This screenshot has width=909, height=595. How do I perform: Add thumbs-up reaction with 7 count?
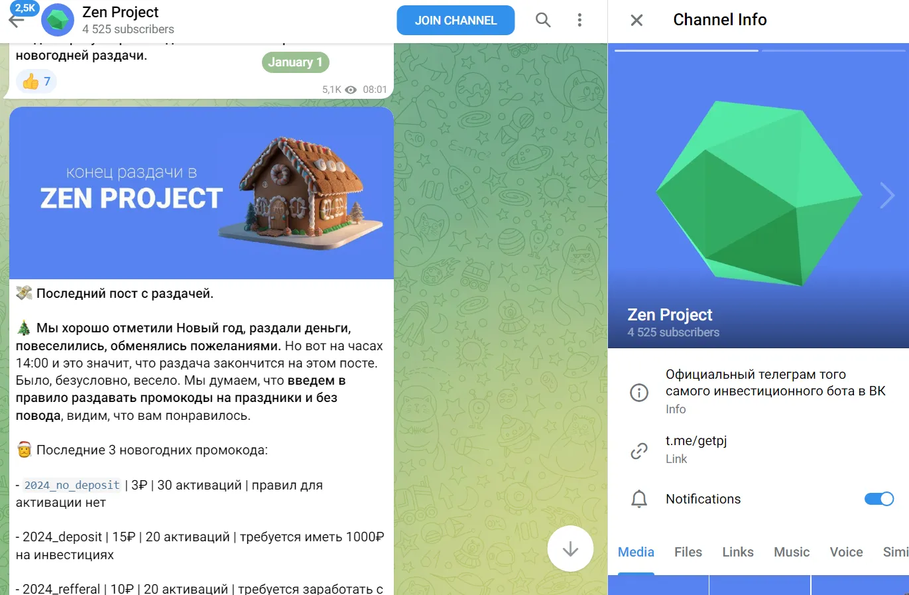tap(36, 82)
